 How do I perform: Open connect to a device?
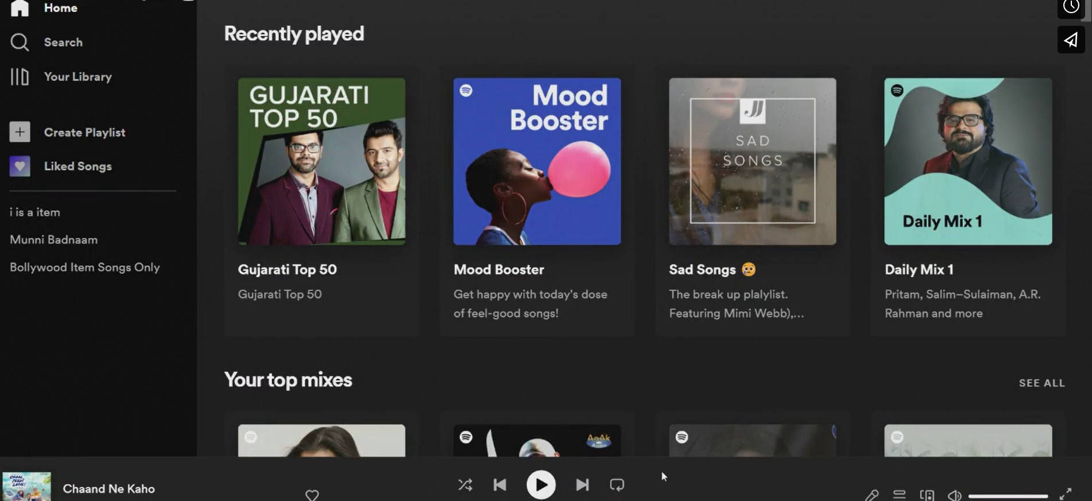pyautogui.click(x=927, y=495)
